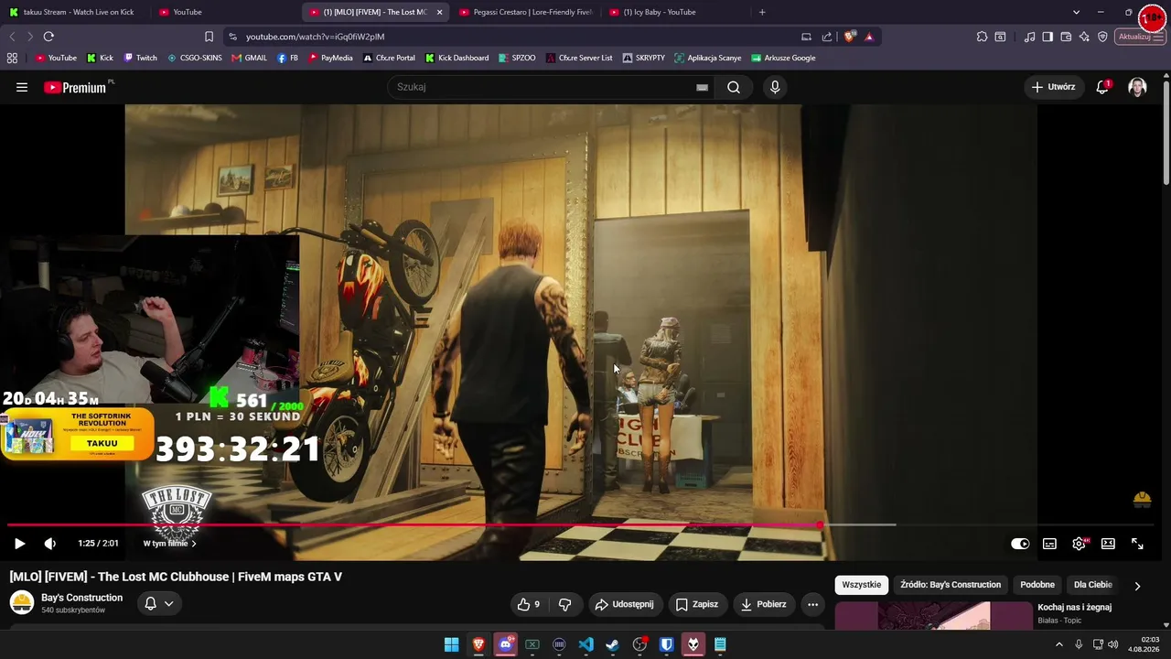The height and width of the screenshot is (659, 1171).
Task: Open more actions three-dot menu
Action: (x=812, y=604)
